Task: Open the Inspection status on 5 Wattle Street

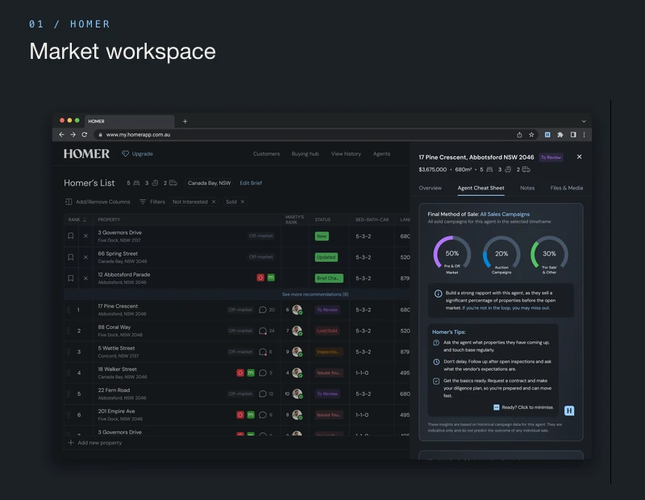Action: (x=328, y=352)
